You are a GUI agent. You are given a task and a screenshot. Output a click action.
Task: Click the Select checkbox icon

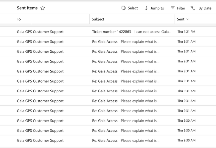click(124, 8)
